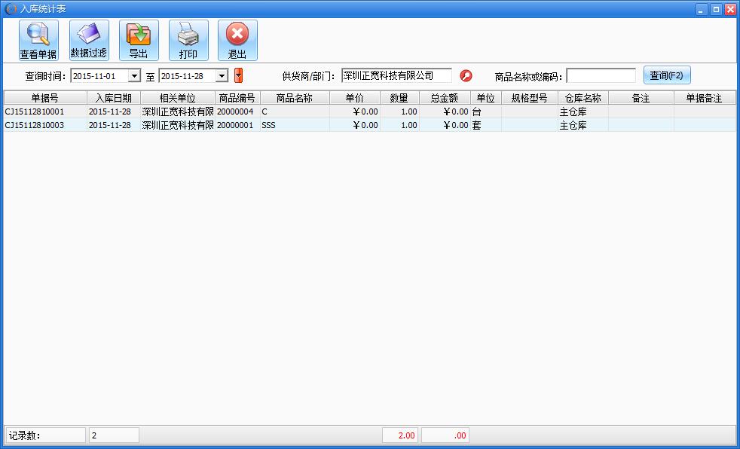Sort by the 单据号 column header
The width and height of the screenshot is (740, 449).
click(45, 98)
